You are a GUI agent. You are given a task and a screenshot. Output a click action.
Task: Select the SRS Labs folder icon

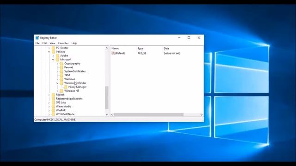(54, 102)
